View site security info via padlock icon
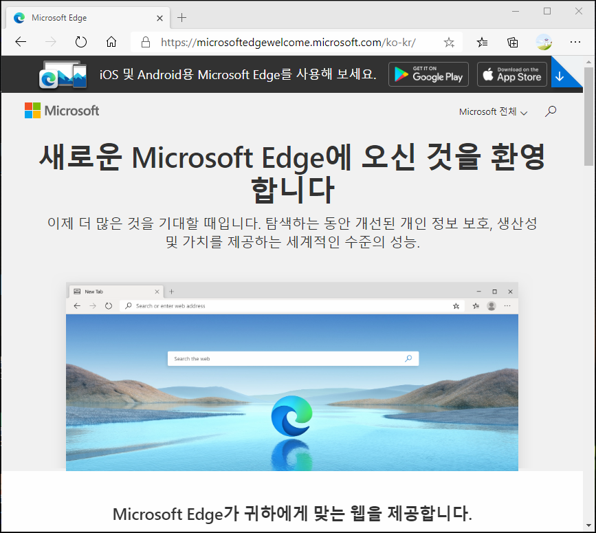Screen dimensions: 596x533 tap(146, 42)
